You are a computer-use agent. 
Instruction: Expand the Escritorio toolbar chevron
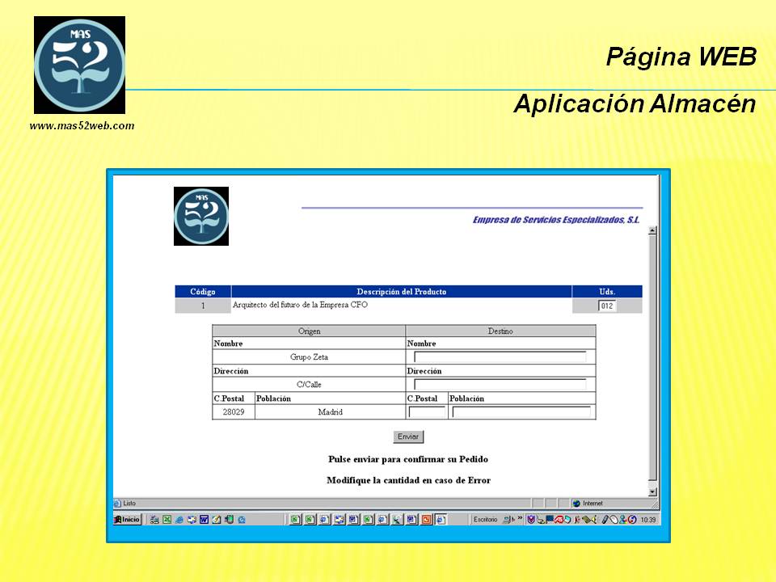pyautogui.click(x=521, y=520)
